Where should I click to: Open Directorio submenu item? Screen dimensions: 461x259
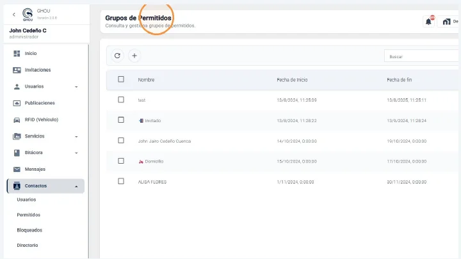click(x=28, y=245)
